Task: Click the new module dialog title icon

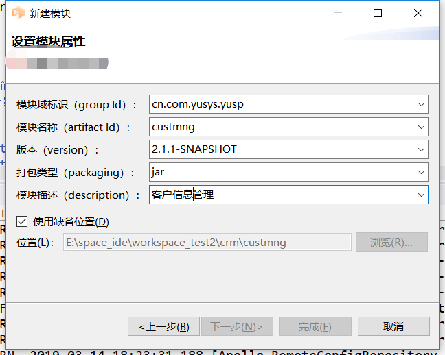Action: tap(19, 13)
